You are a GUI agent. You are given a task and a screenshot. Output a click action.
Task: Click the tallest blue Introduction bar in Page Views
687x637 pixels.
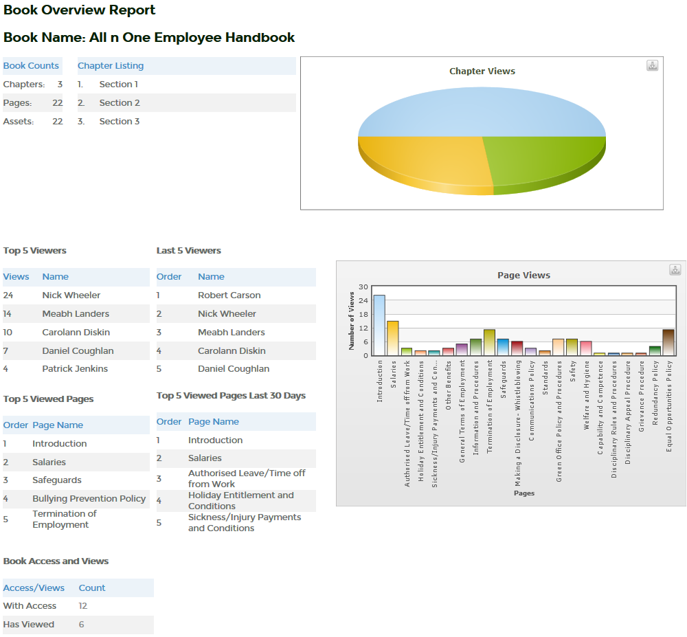tap(379, 325)
